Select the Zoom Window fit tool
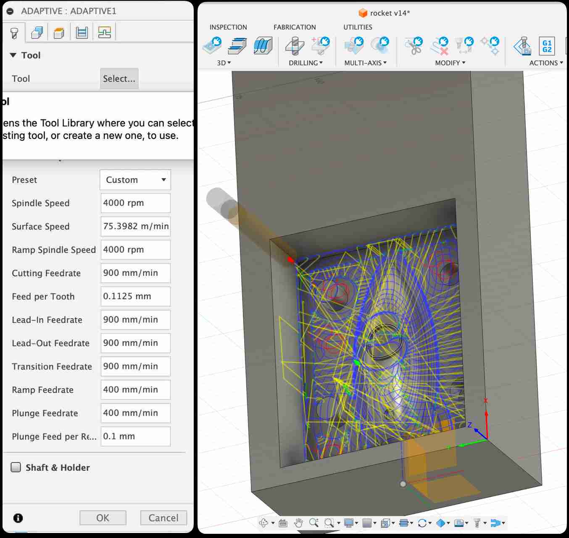This screenshot has height=538, width=569. [x=329, y=523]
